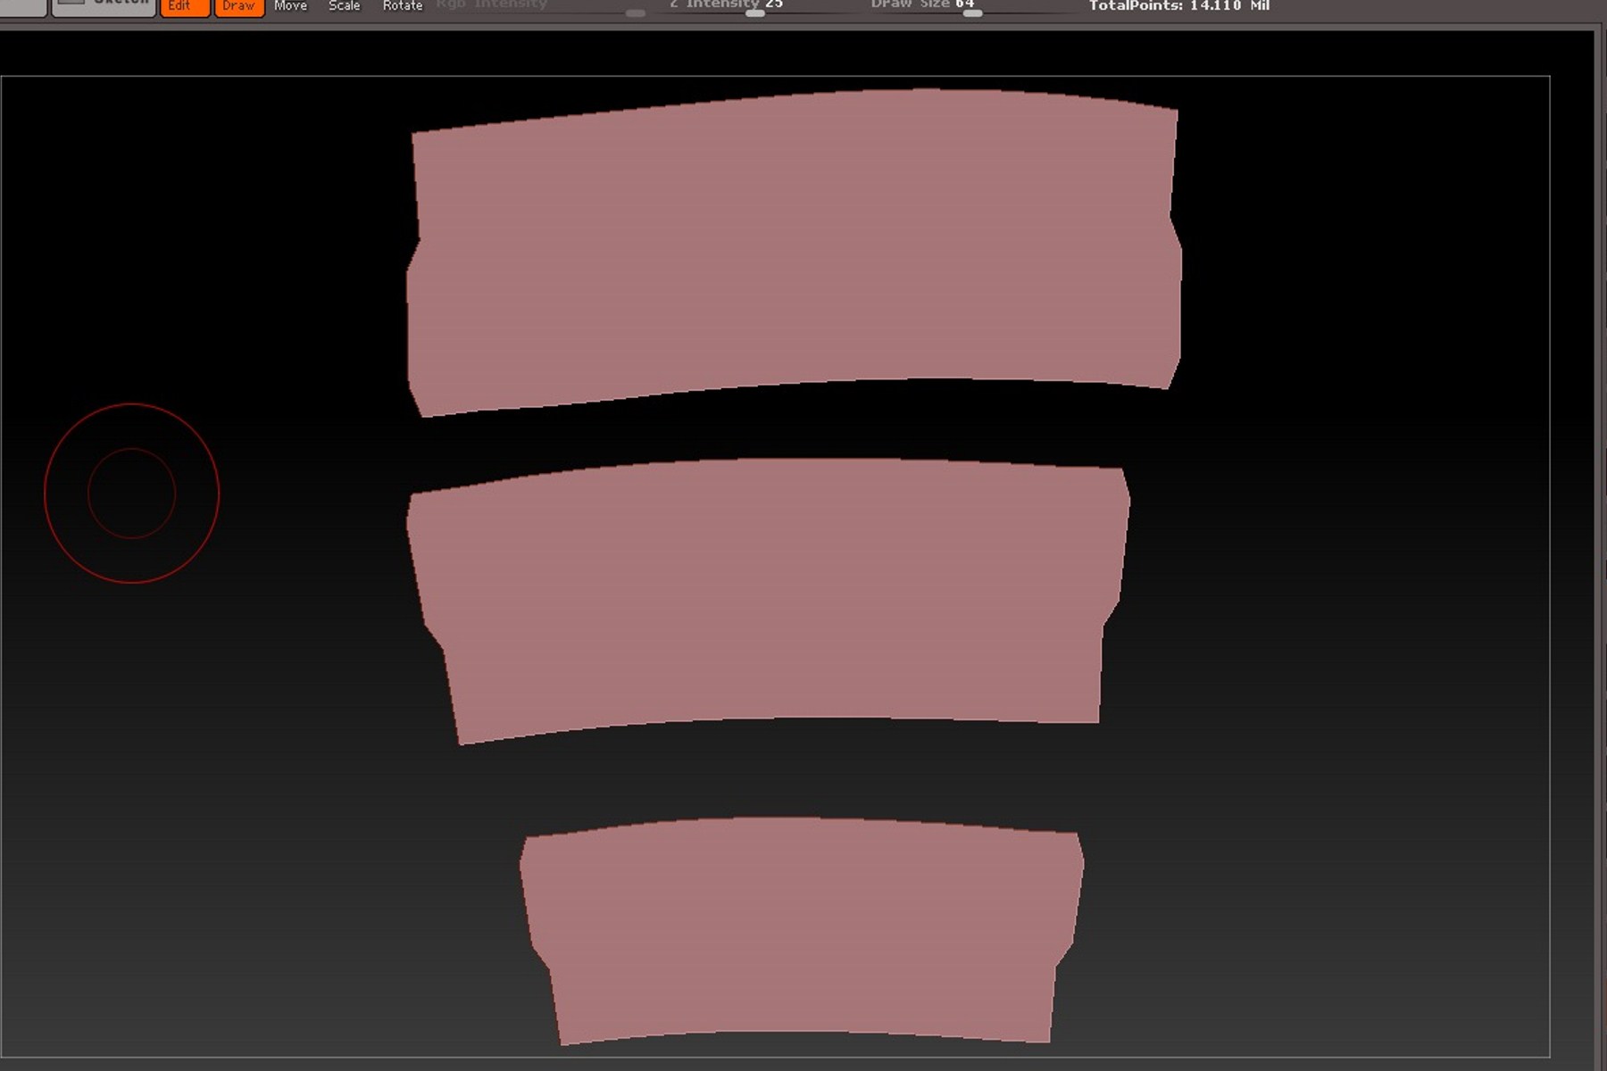The width and height of the screenshot is (1607, 1071).
Task: Click the Draw Size slider
Action: pyautogui.click(x=971, y=8)
